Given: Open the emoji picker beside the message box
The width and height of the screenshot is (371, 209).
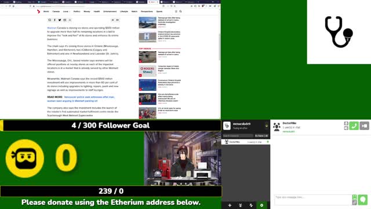Looking at the screenshot, I should (354, 197).
